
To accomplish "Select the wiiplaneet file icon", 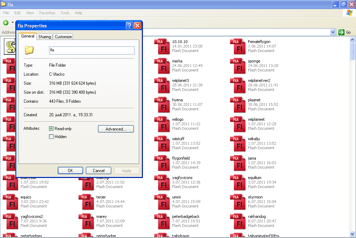I will (x=238, y=125).
